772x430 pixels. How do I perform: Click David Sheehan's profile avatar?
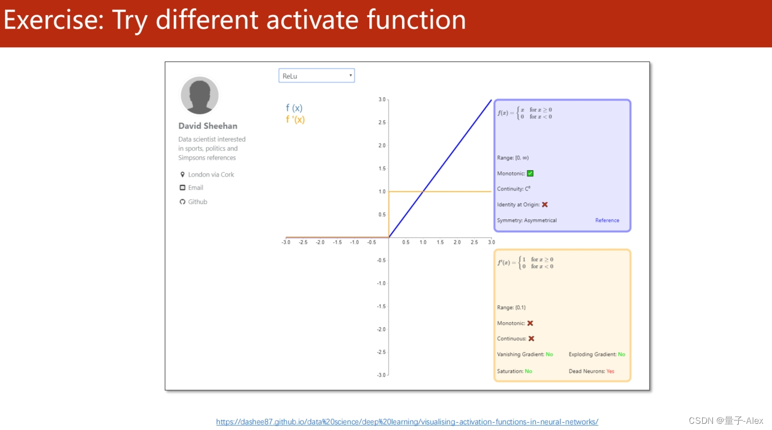[200, 96]
